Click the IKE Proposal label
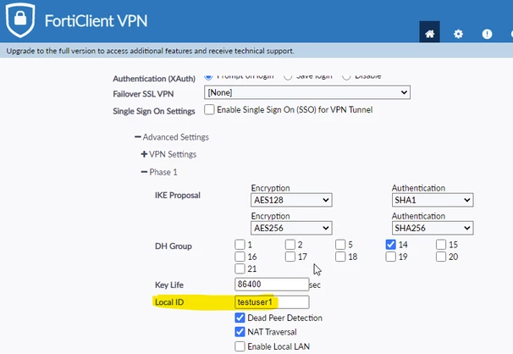 [x=177, y=196]
